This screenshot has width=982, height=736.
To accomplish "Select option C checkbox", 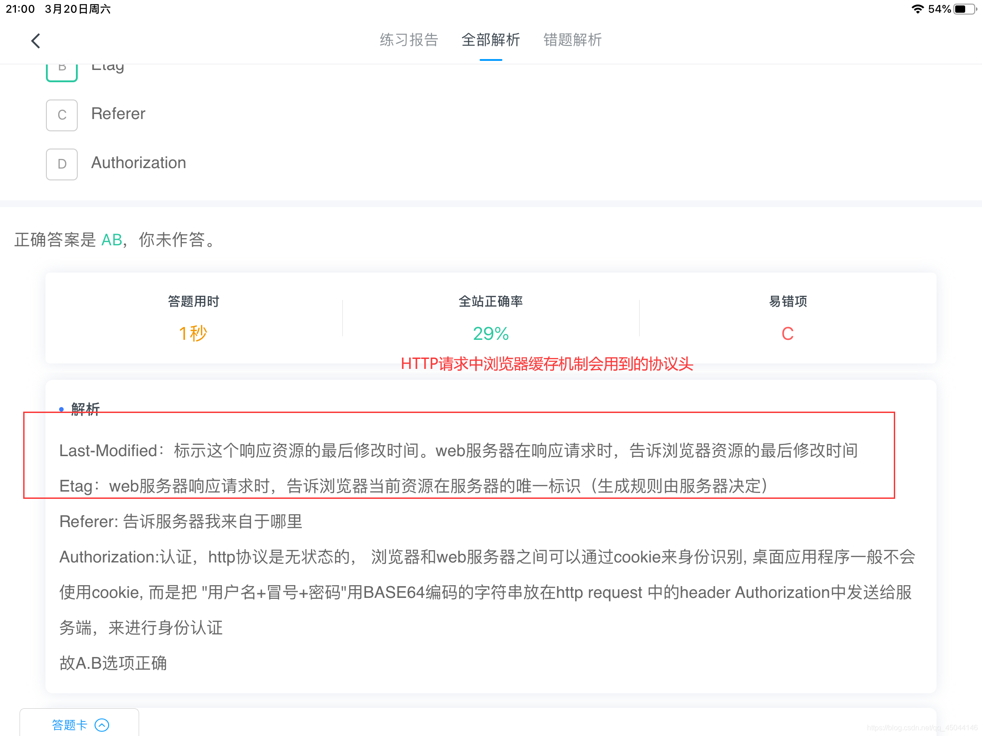I will coord(62,115).
